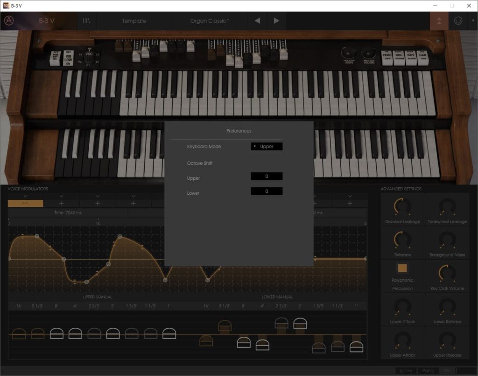Click the Lower Release knob

point(447,306)
